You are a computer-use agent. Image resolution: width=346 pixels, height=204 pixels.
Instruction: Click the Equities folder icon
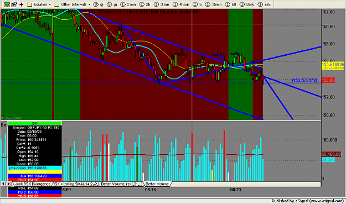(x=29, y=4)
